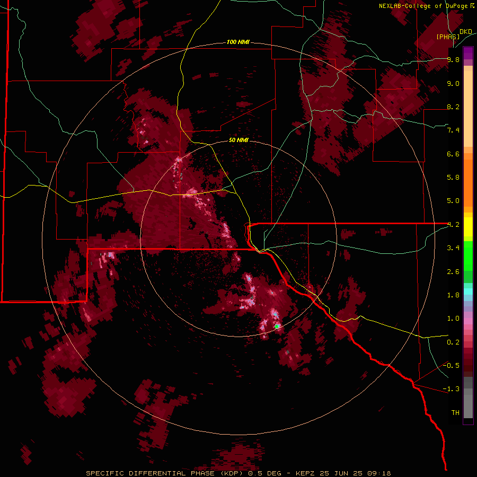Pick the cyan segment of the color bar
Image resolution: width=477 pixels, height=477 pixels.
(x=468, y=291)
